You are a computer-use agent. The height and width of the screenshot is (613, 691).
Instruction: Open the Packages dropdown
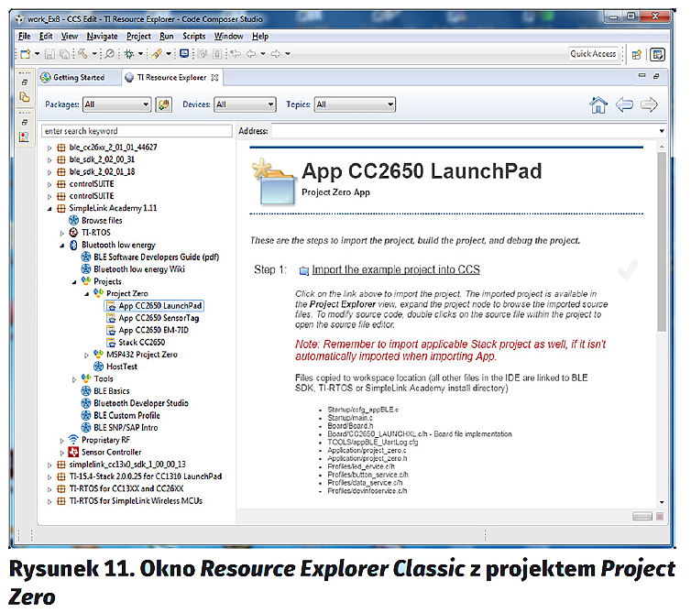tap(116, 105)
